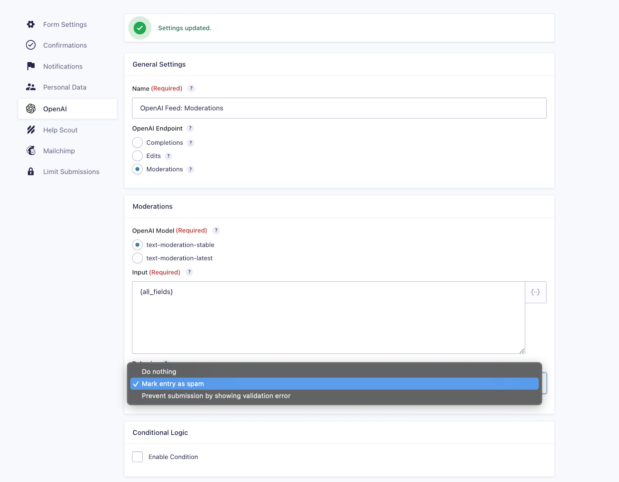Open help tooltip for OpenAI Endpoint
Screen dimensions: 619x482
190,128
